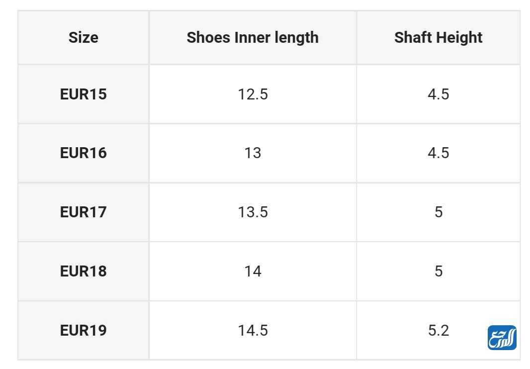Click the 14 inner length cell
This screenshot has width=530, height=369.
pos(253,271)
